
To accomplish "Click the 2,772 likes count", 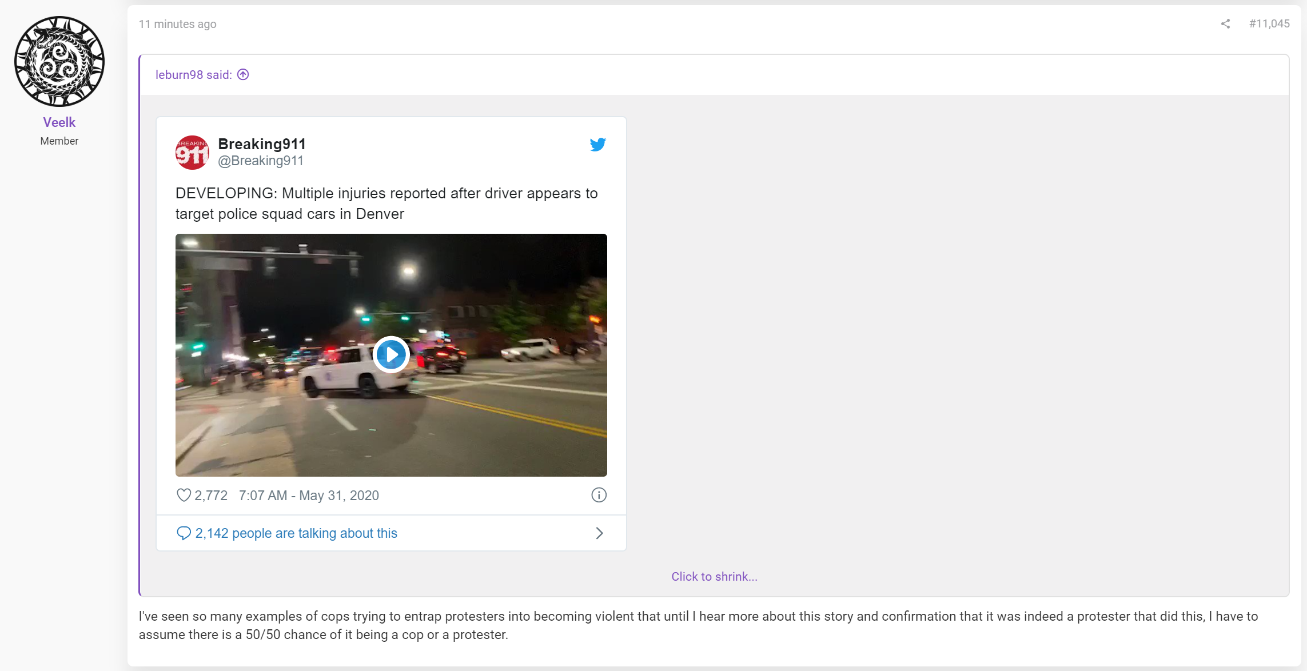I will [x=211, y=496].
